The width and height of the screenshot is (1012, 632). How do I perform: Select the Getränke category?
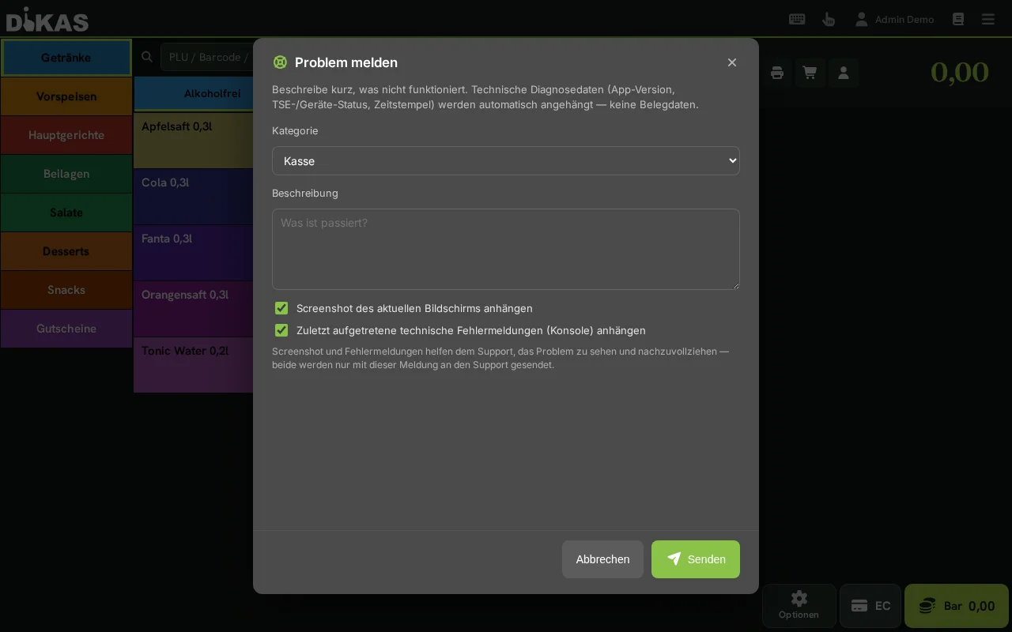[66, 58]
